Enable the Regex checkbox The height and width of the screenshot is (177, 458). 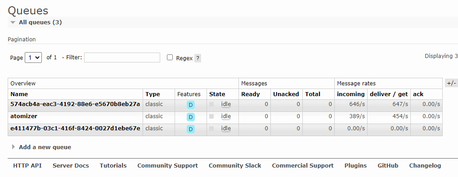click(170, 58)
